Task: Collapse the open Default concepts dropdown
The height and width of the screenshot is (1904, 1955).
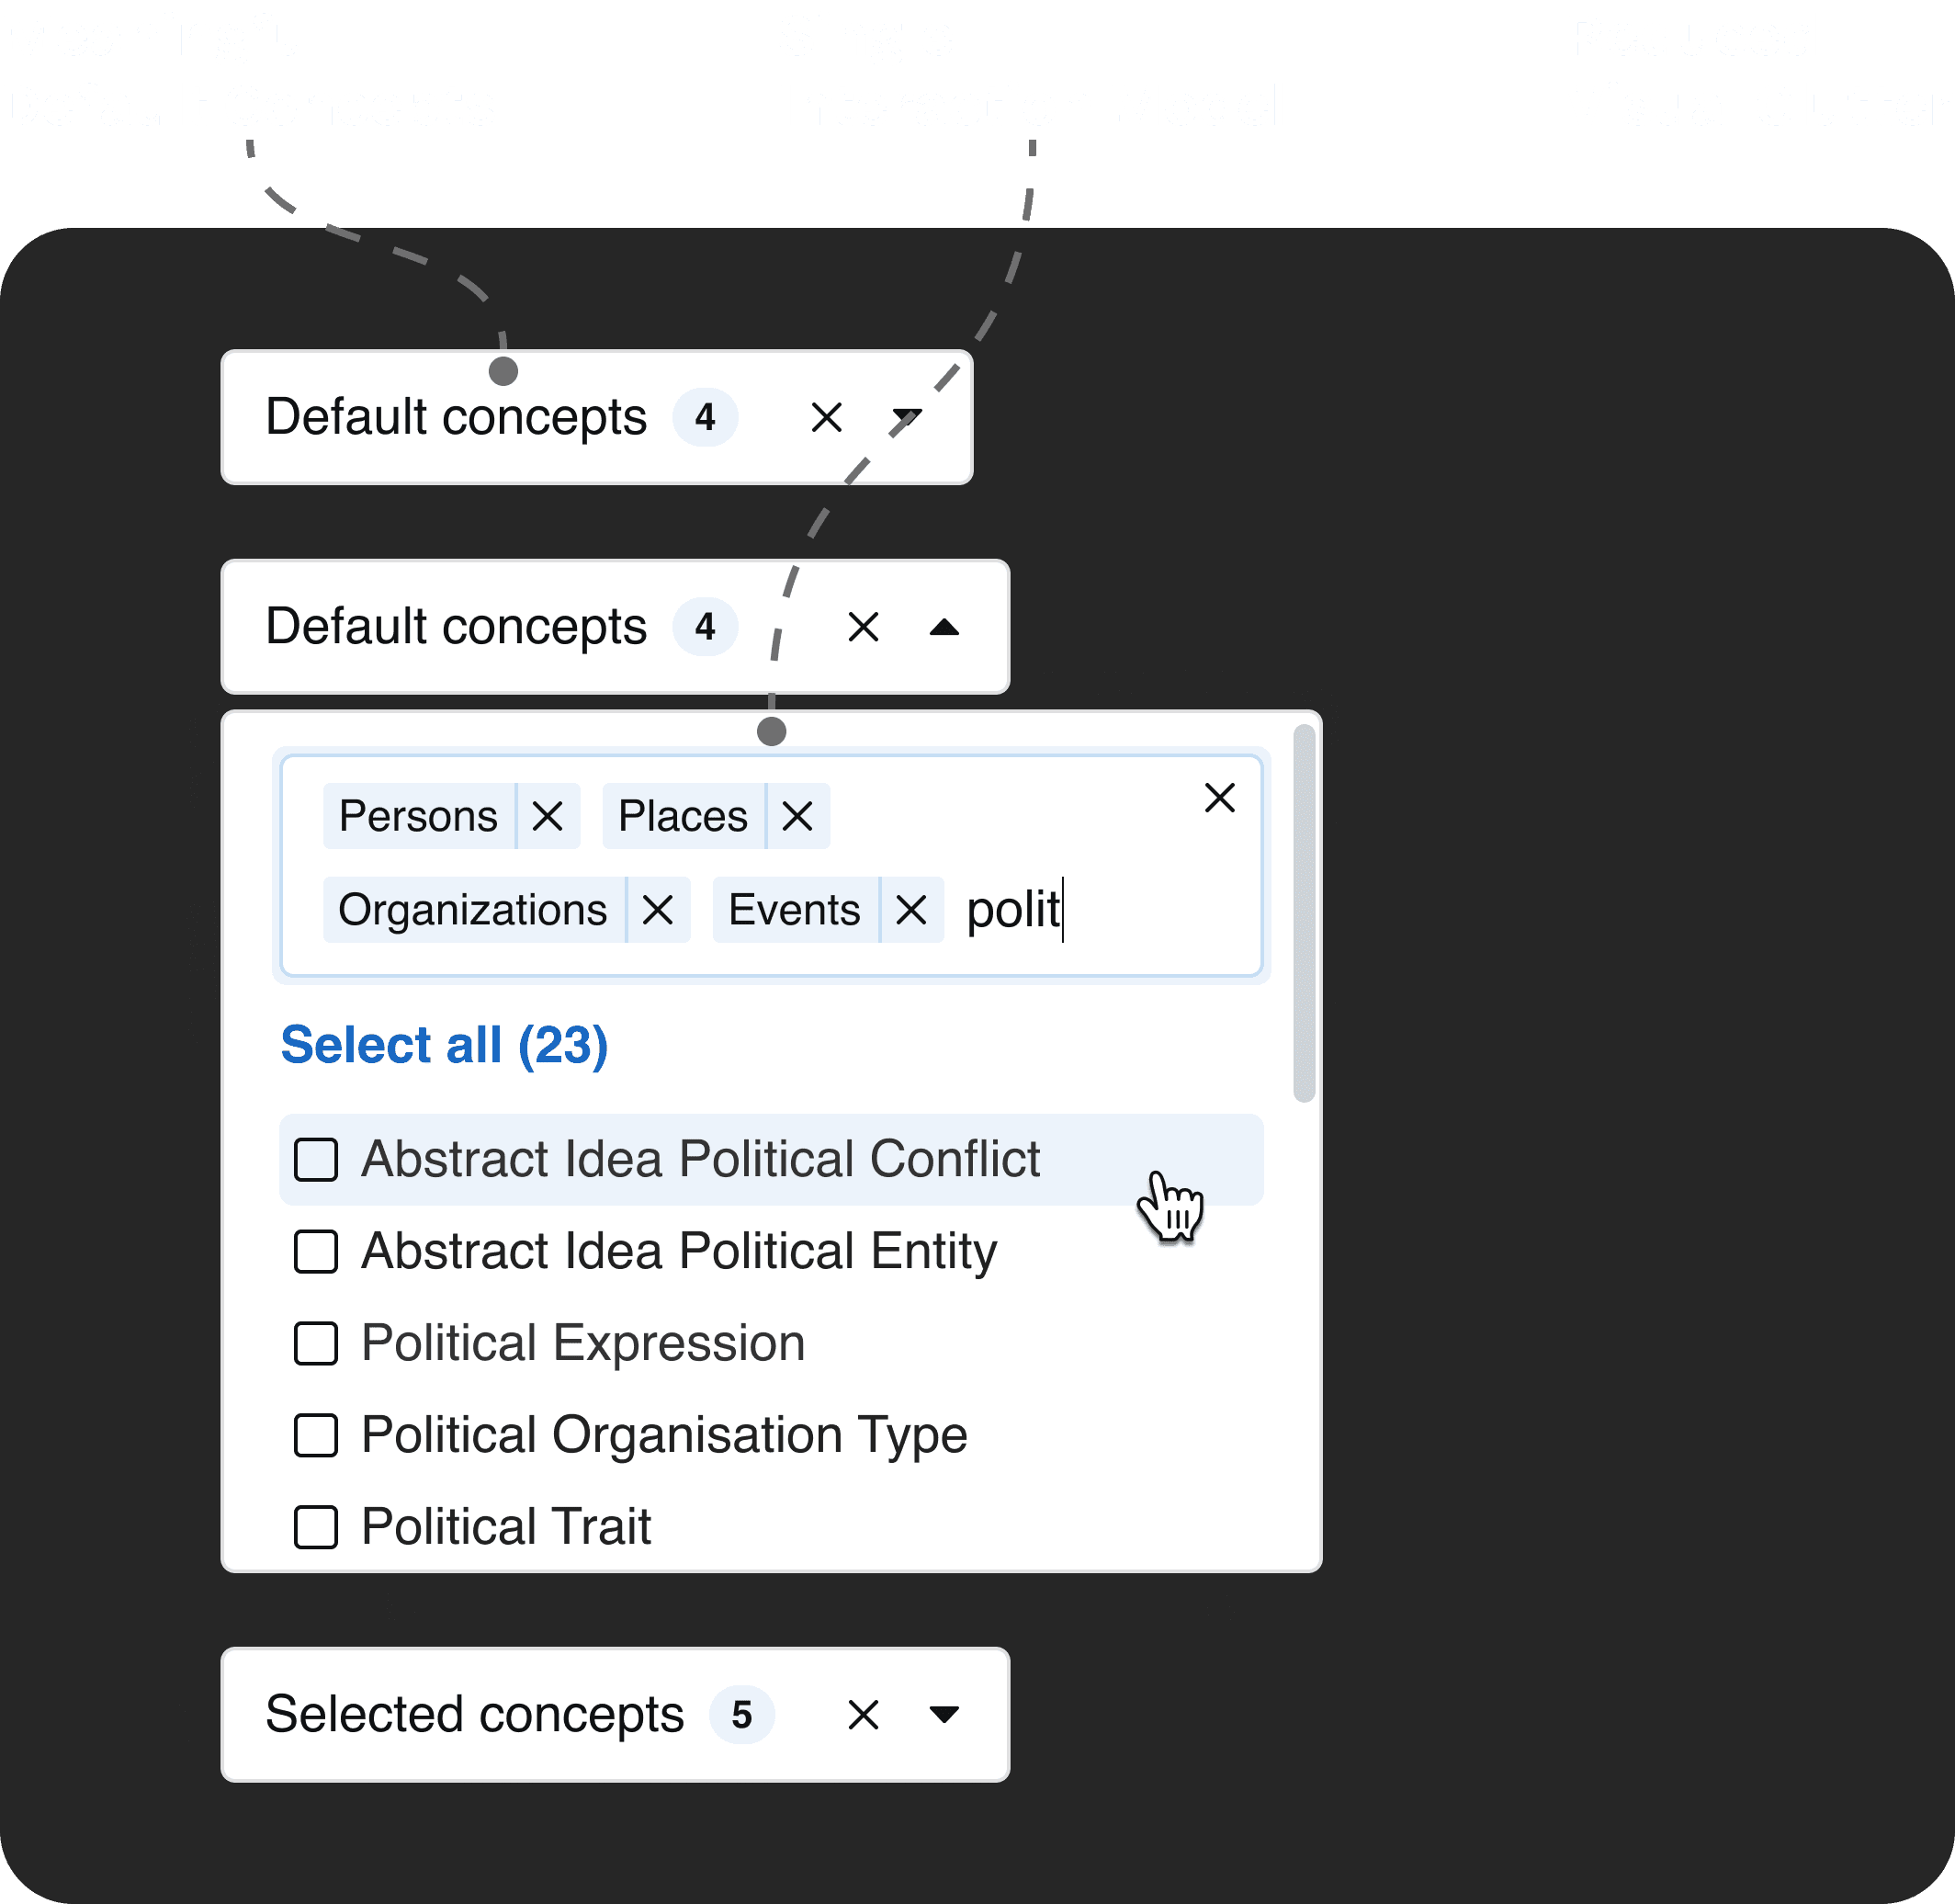Action: coord(944,627)
